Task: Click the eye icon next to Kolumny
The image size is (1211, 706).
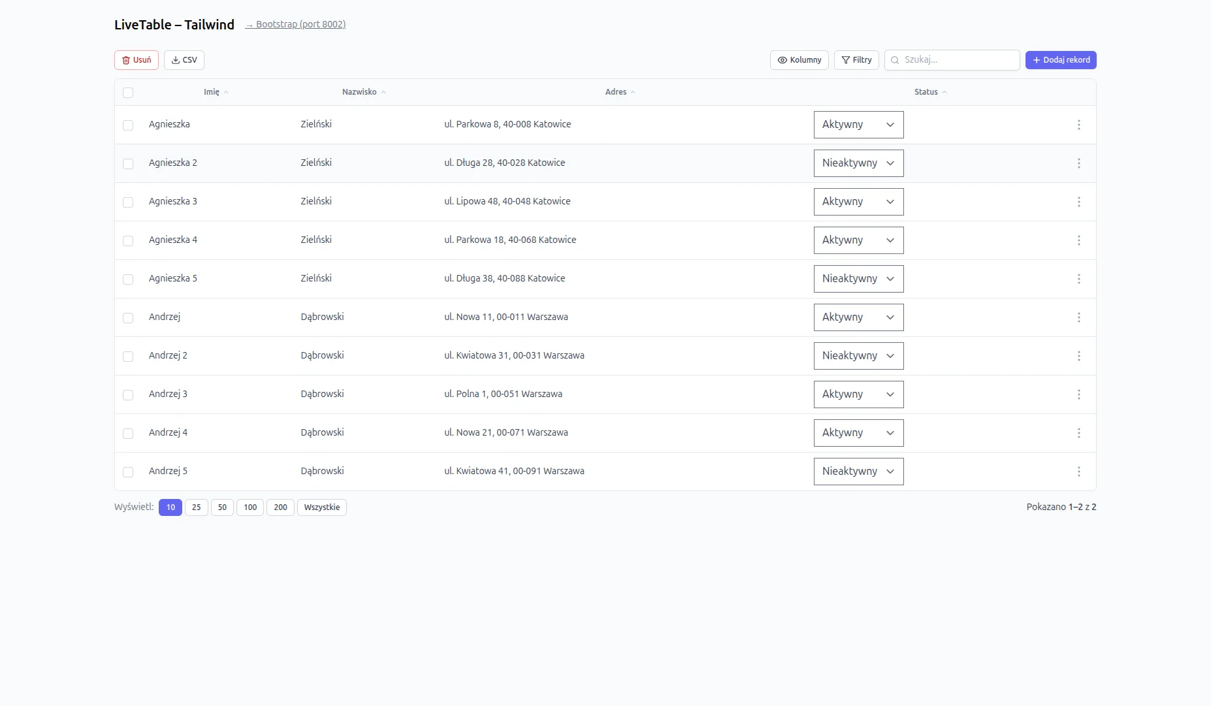Action: 782,60
